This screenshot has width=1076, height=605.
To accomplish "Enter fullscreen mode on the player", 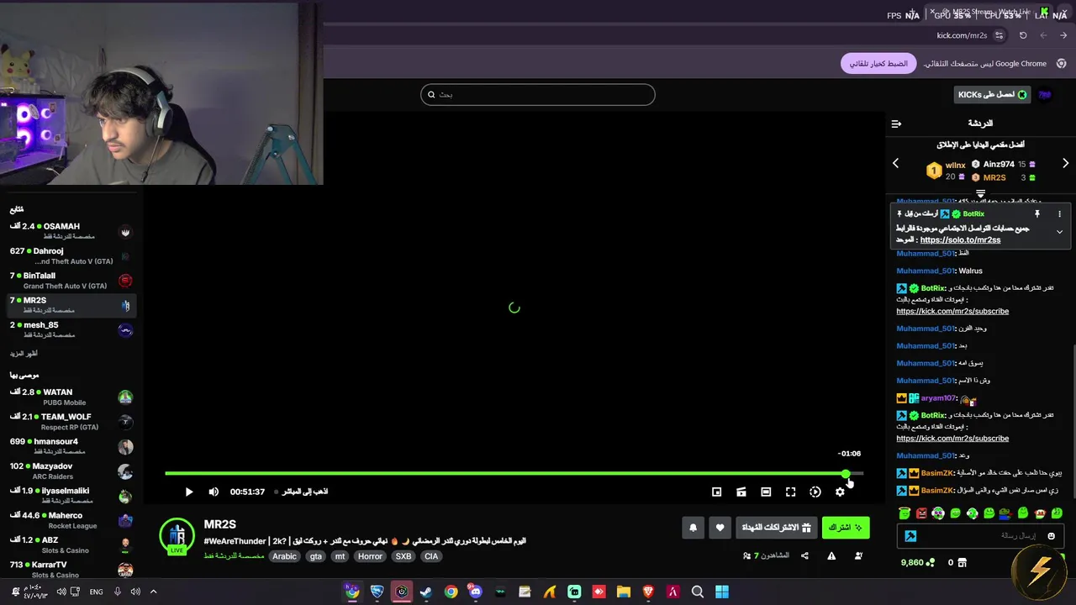I will pos(790,492).
